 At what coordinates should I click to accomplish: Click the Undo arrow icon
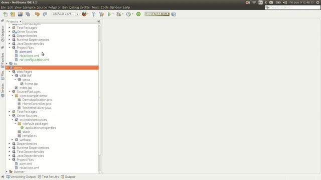[x=37, y=14]
